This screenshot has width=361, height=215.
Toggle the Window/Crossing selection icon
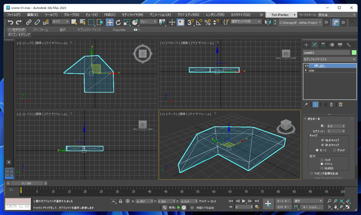coord(100,22)
